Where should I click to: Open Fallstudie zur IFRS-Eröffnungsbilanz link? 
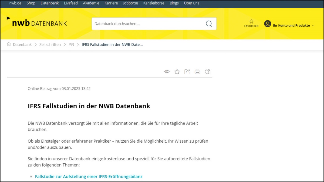click(89, 177)
